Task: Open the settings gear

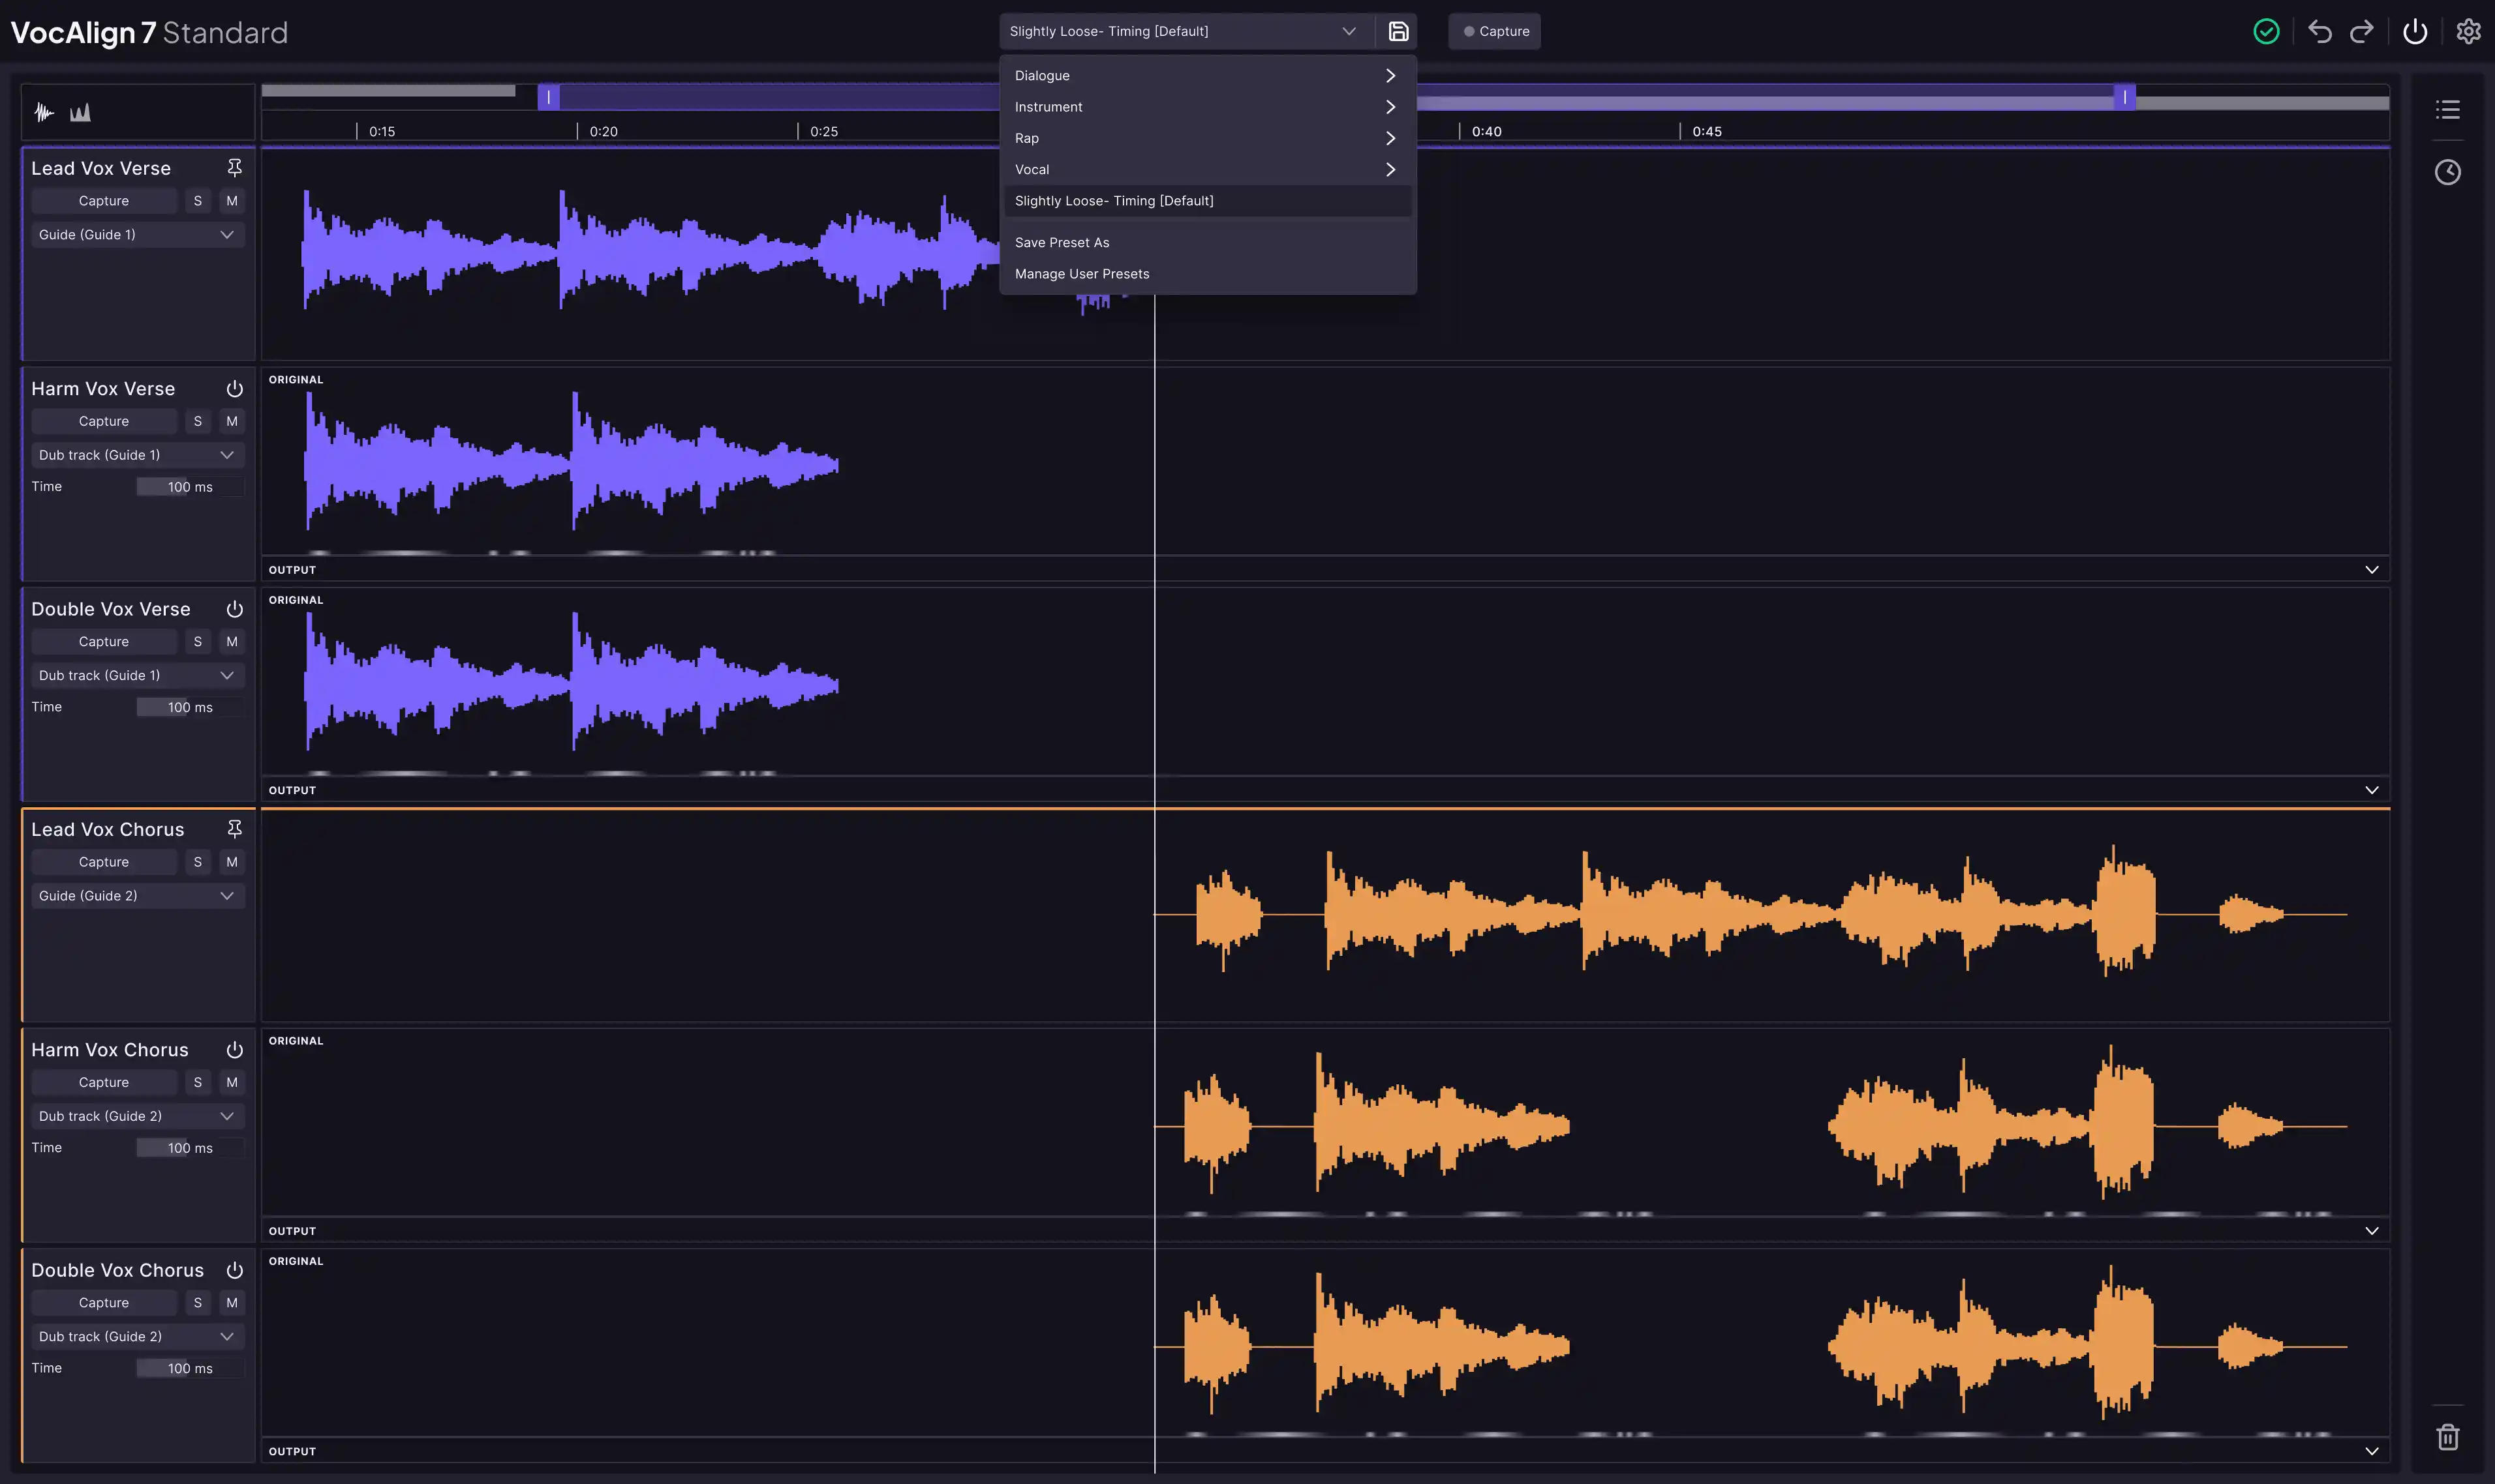Action: [2468, 31]
